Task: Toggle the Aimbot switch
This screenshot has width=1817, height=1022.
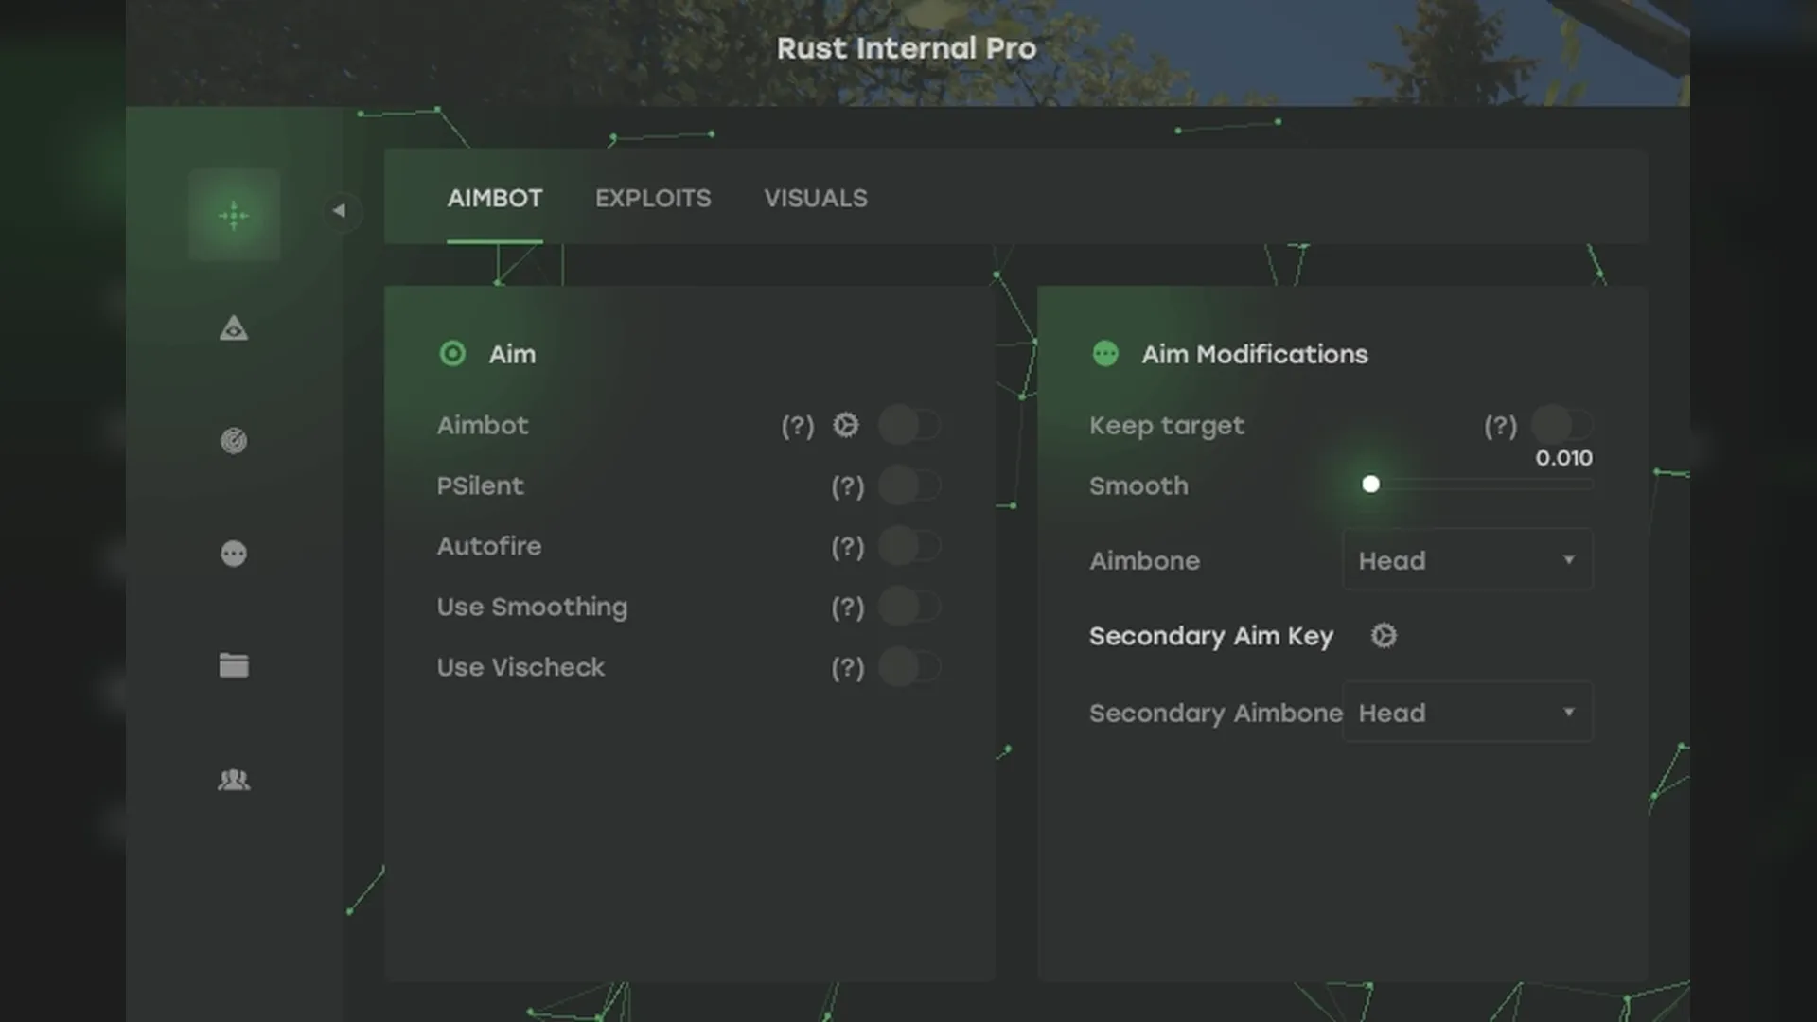Action: (908, 426)
